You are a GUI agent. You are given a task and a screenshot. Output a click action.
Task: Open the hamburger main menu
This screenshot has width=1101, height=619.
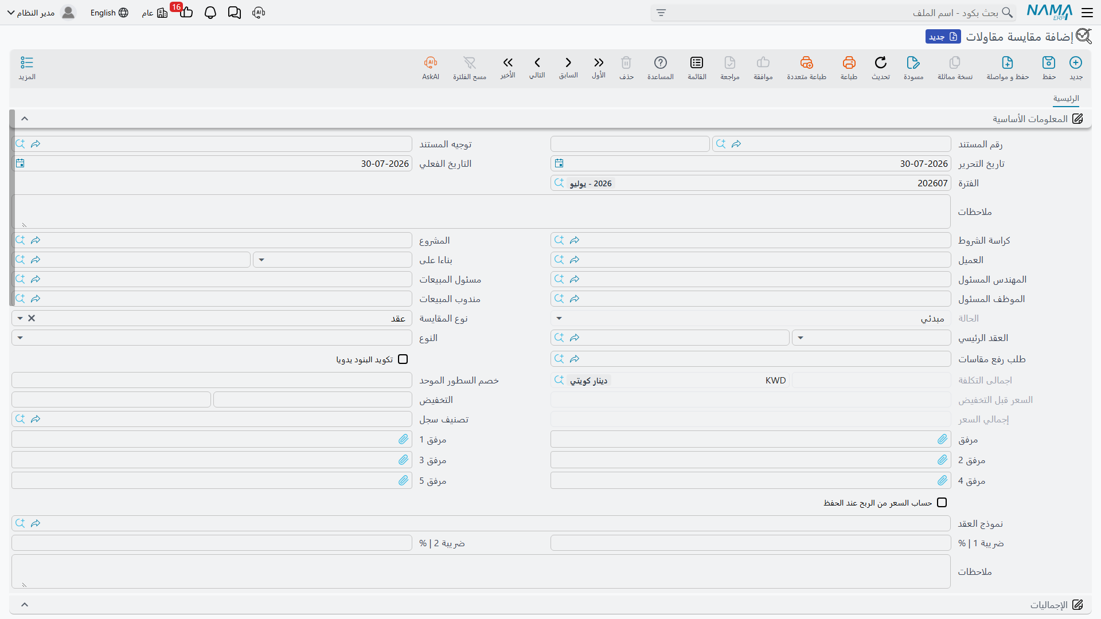click(x=1087, y=13)
